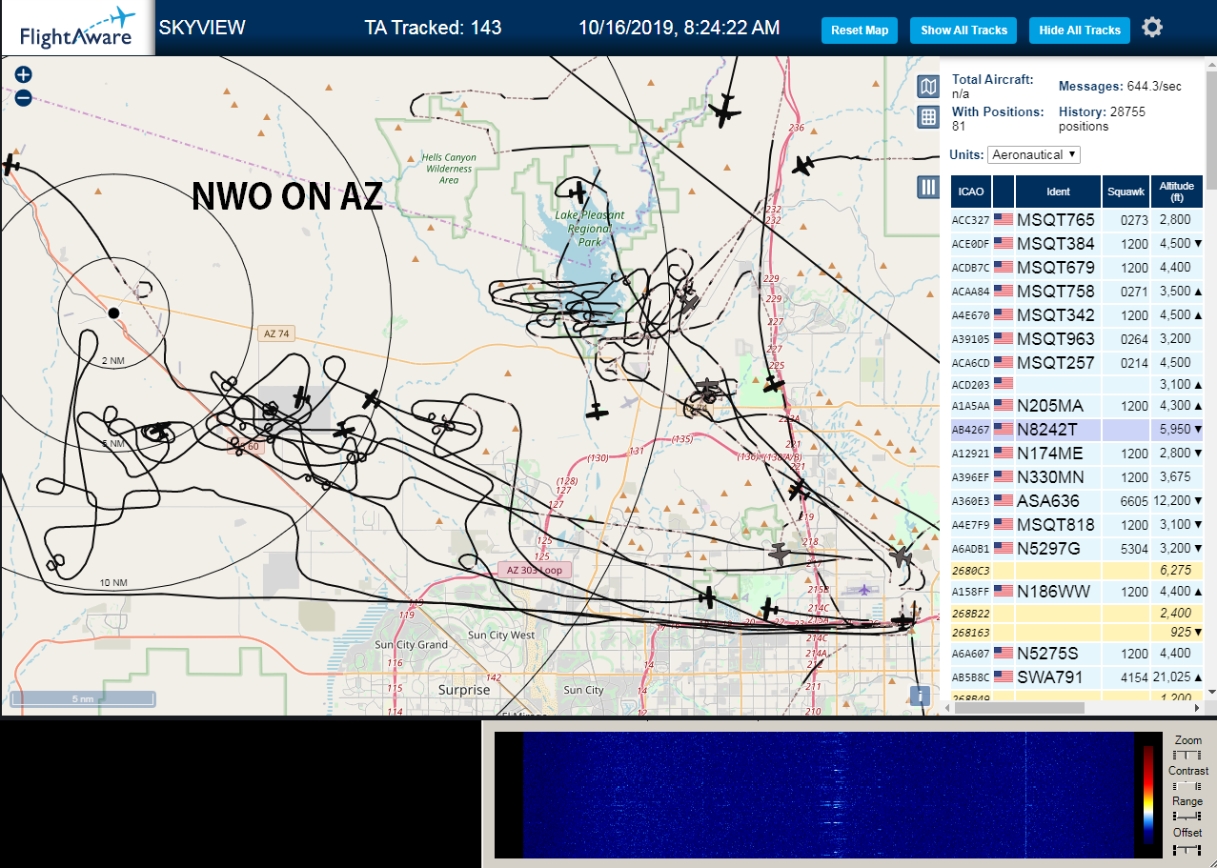
Task: Collapse the sidebar with bars icon
Action: 928,187
